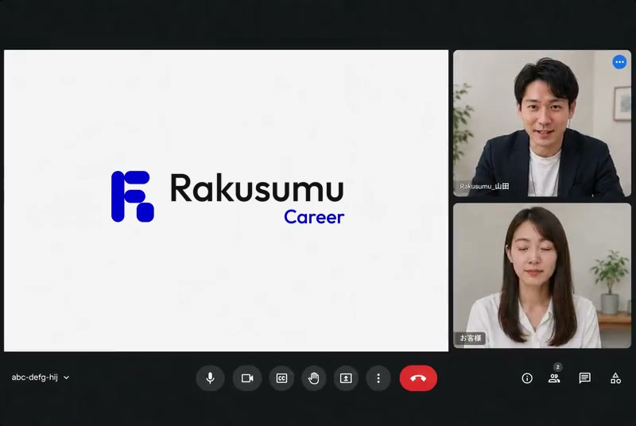Toggle closed captions
The image size is (636, 426).
click(x=281, y=378)
